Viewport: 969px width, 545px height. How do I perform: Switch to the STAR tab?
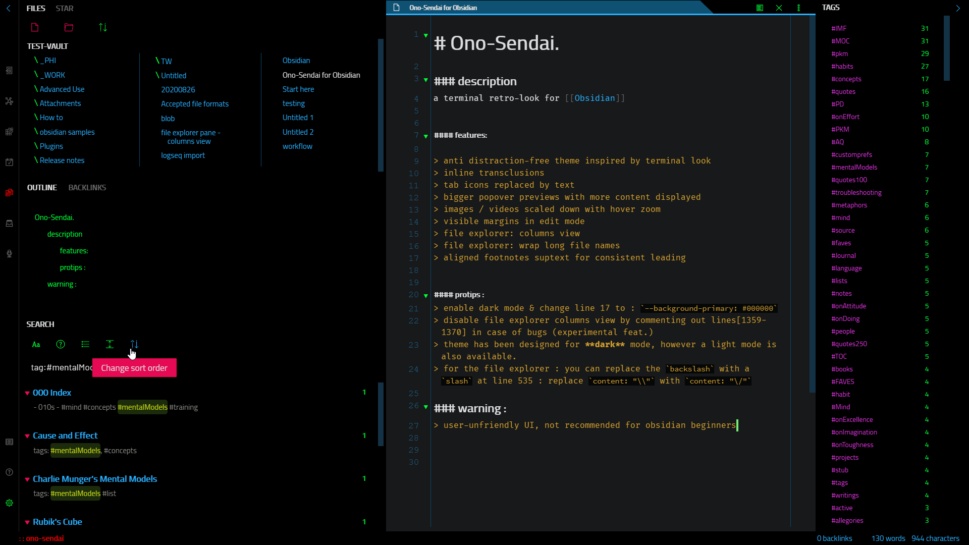[64, 8]
